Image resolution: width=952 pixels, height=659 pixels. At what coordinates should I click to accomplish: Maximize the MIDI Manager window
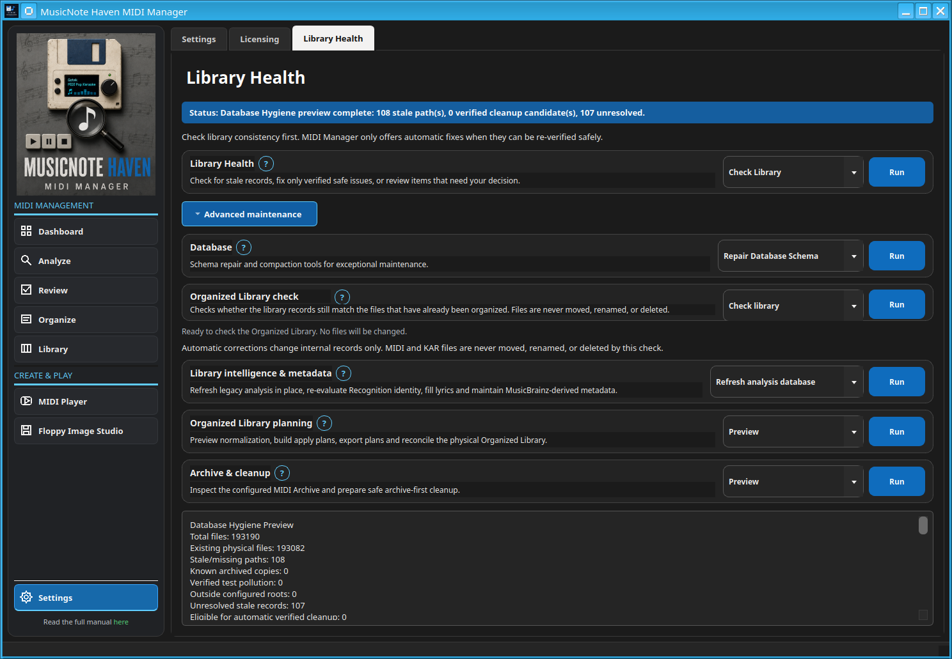[x=923, y=11]
